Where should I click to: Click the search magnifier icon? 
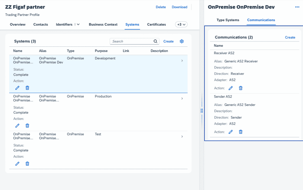[x=155, y=41]
